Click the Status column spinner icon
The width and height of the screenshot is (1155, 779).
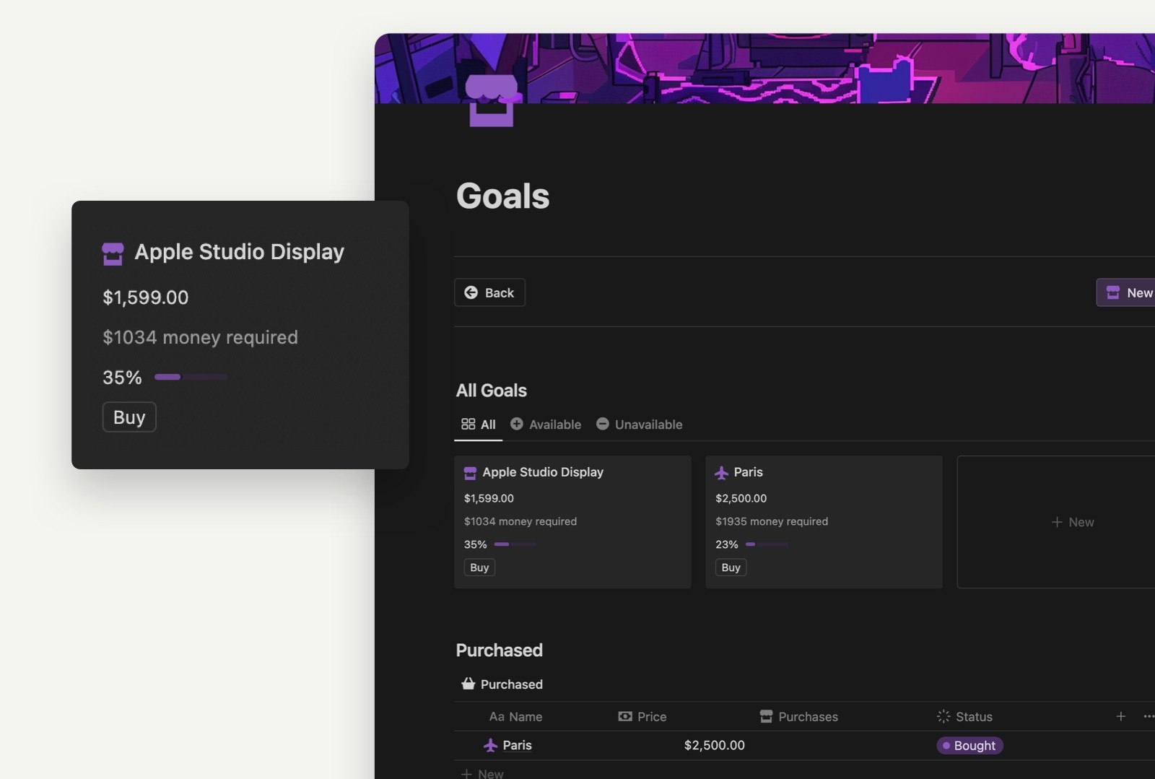(x=943, y=716)
